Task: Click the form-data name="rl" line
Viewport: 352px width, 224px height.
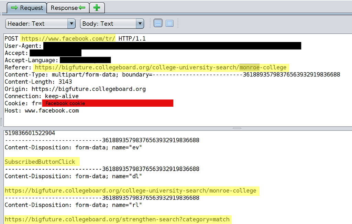Action: [x=73, y=205]
